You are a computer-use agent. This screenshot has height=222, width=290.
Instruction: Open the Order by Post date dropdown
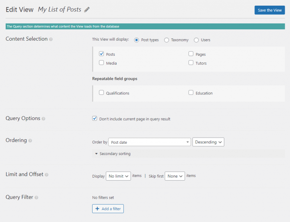coord(150,142)
